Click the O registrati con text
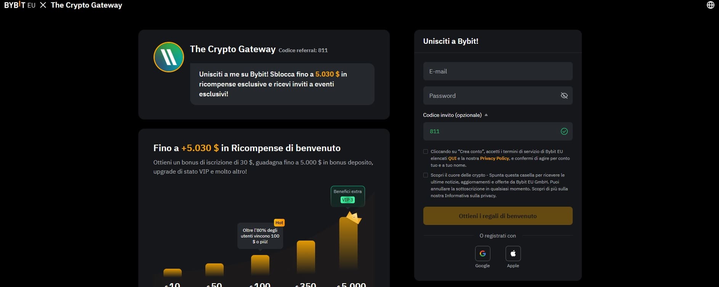Viewport: 719px width, 287px height. (x=498, y=236)
